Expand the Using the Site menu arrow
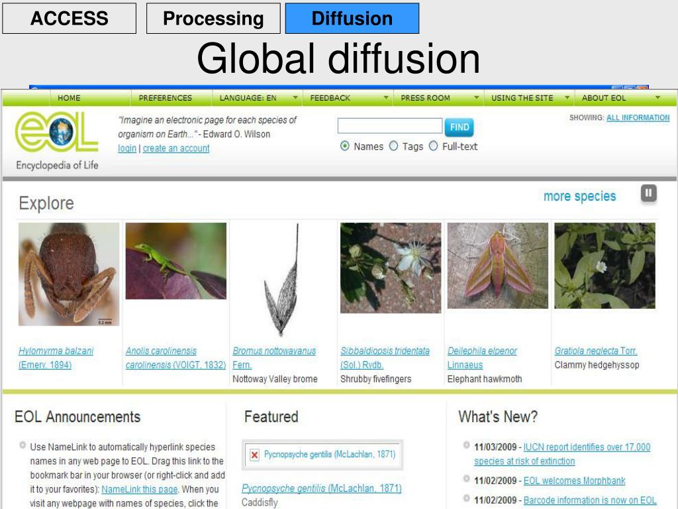This screenshot has width=678, height=509. (x=567, y=98)
